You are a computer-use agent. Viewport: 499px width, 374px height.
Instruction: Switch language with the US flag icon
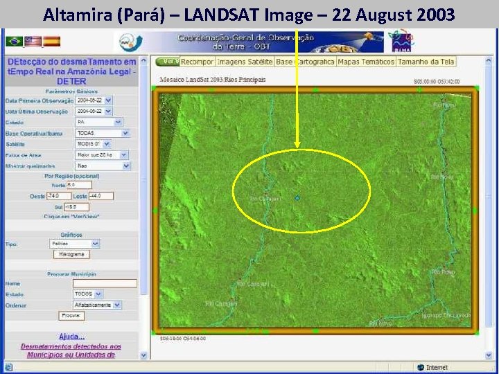pyautogui.click(x=33, y=42)
